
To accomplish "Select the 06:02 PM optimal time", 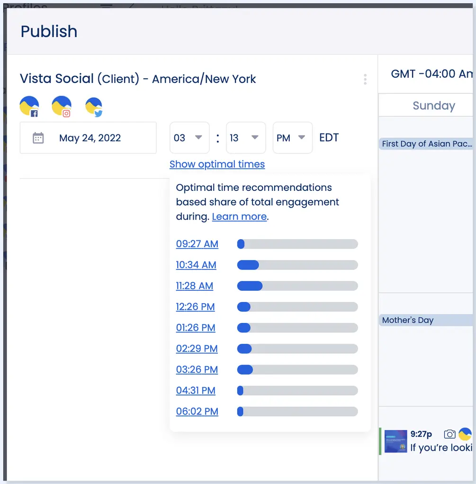I will [x=197, y=412].
